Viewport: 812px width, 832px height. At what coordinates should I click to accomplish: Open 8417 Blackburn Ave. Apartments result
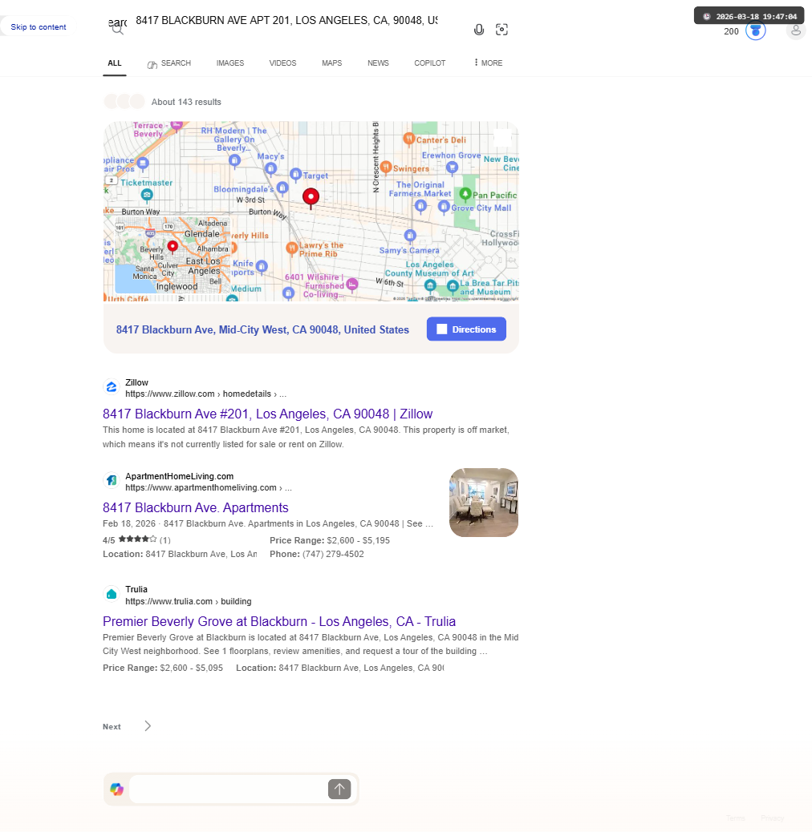coord(196,508)
